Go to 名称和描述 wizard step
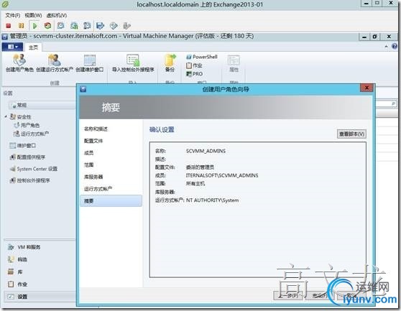 [96, 129]
